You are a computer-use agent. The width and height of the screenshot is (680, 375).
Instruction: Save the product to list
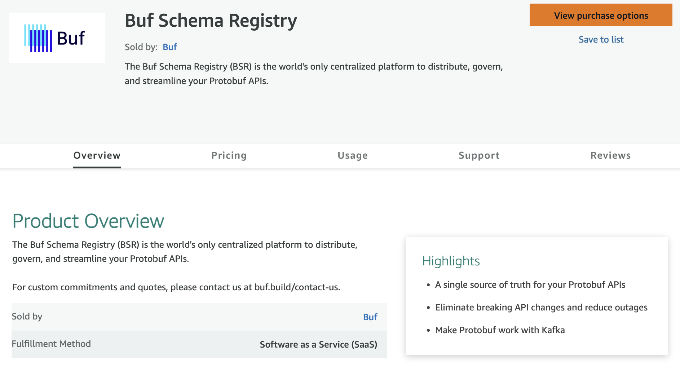tap(601, 40)
